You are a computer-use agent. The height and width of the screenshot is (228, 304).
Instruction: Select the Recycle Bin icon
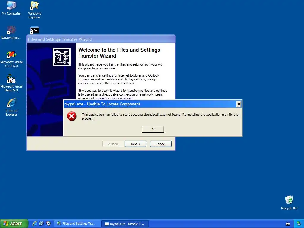[289, 202]
